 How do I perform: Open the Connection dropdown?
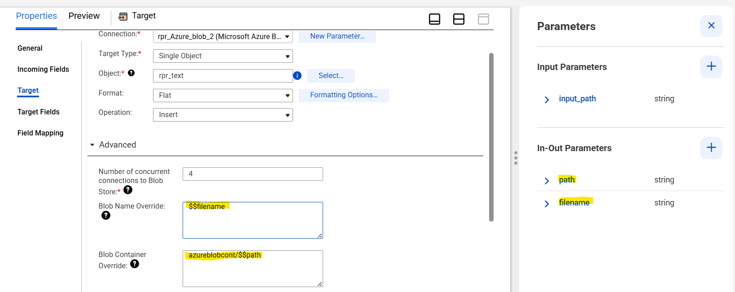[x=223, y=37]
